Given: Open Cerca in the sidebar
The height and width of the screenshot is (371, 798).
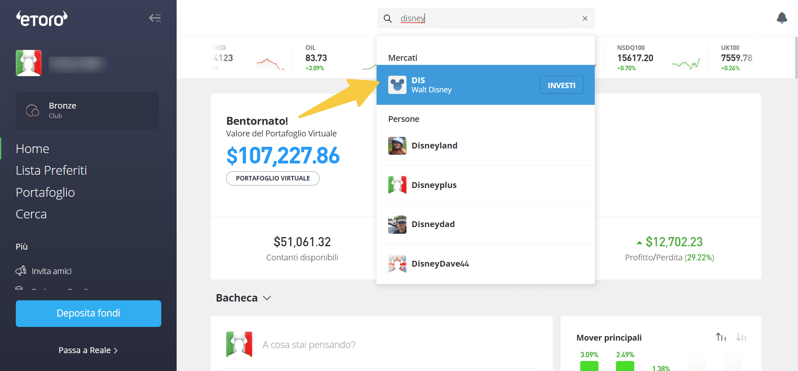Looking at the screenshot, I should 31,214.
